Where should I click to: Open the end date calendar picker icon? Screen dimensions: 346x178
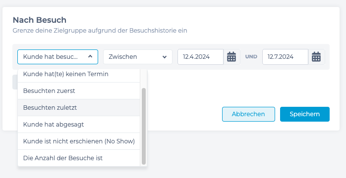click(316, 57)
